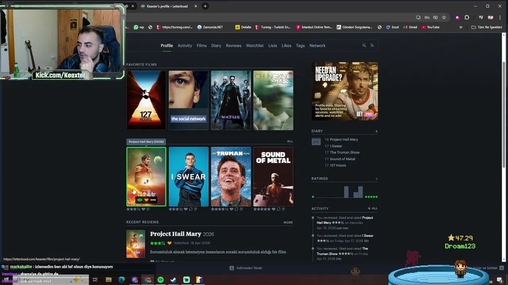Open Chungking Express favorite poster
The image size is (508, 285).
(273, 101)
